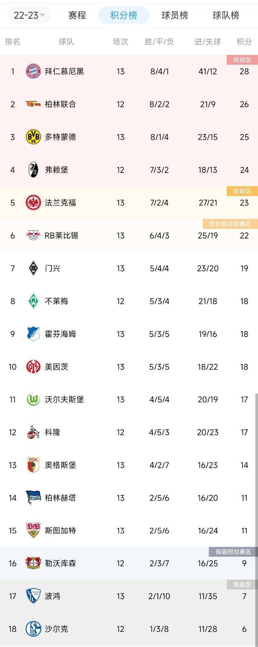The width and height of the screenshot is (258, 647).
Task: Select the Bayer Leverkusen club logo
Action: coord(33,563)
